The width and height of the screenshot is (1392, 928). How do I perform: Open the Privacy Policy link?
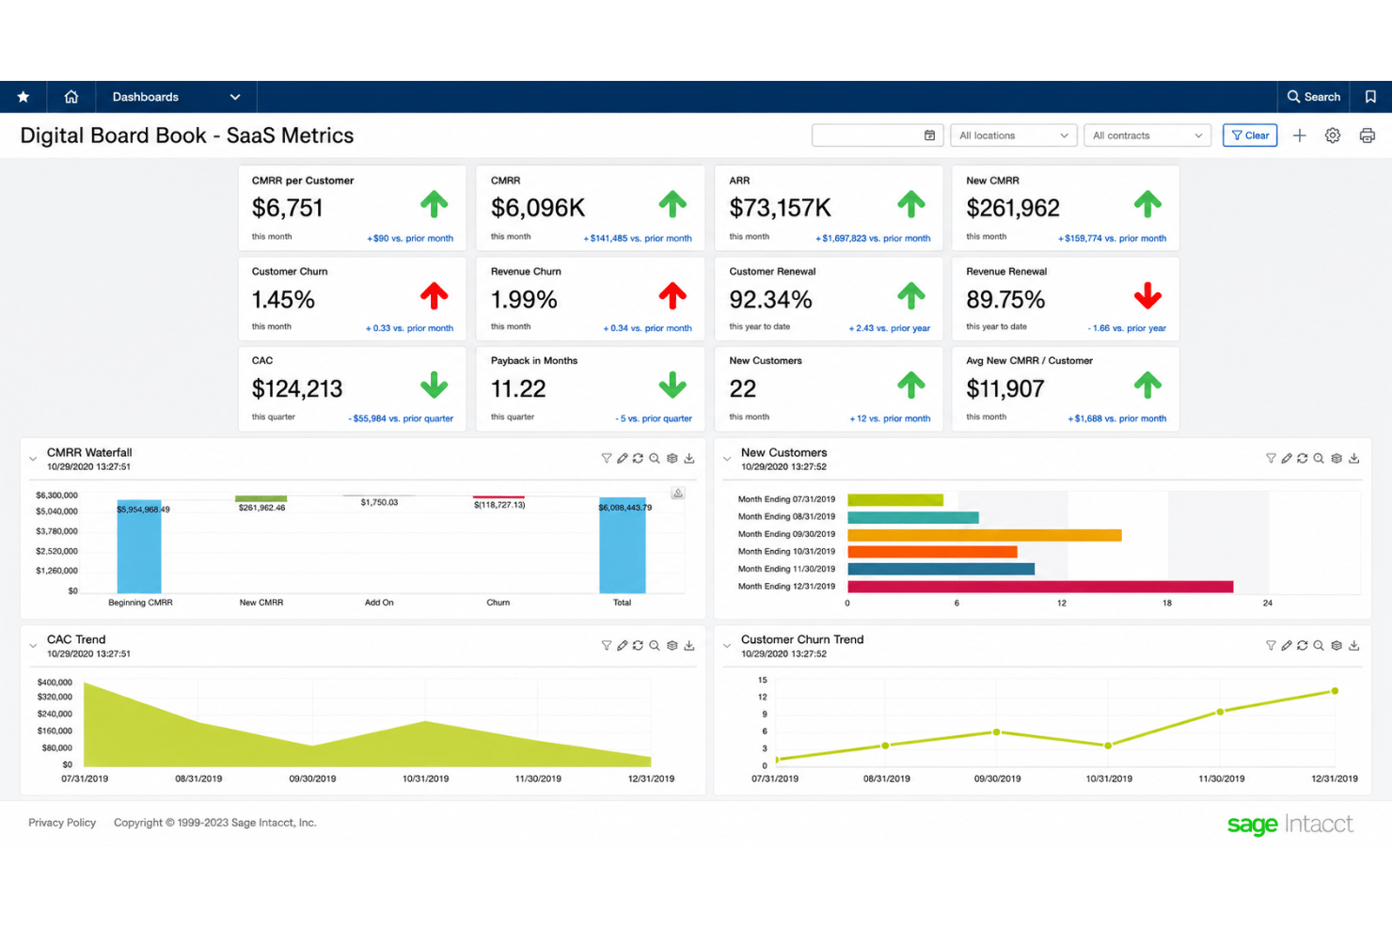(62, 823)
